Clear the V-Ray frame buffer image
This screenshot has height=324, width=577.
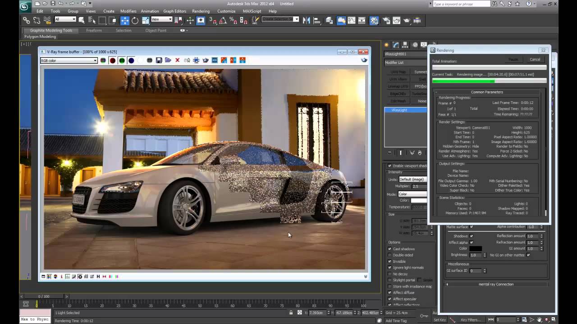click(x=177, y=60)
